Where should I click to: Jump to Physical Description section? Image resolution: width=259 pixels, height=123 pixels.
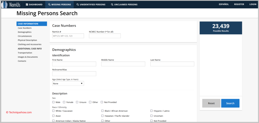point(27,40)
